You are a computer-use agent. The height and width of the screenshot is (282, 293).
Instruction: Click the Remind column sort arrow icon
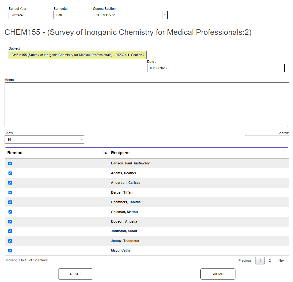tap(105, 153)
